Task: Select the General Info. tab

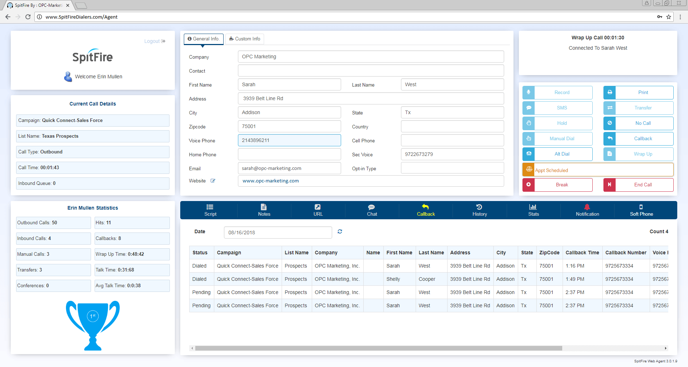Action: pos(204,39)
